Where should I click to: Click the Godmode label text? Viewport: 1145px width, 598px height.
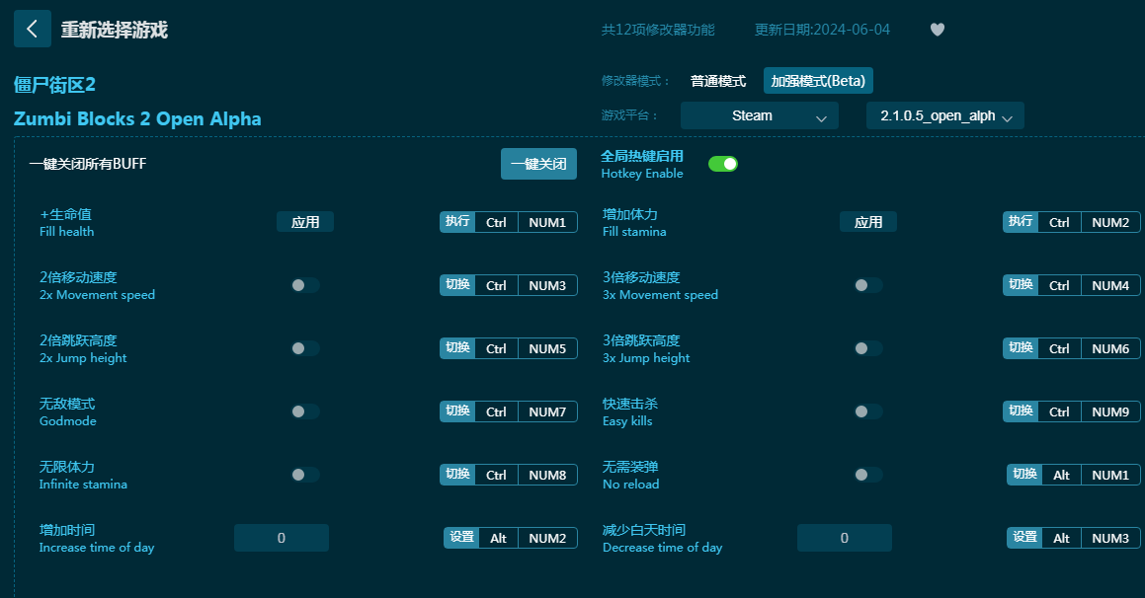click(x=68, y=421)
